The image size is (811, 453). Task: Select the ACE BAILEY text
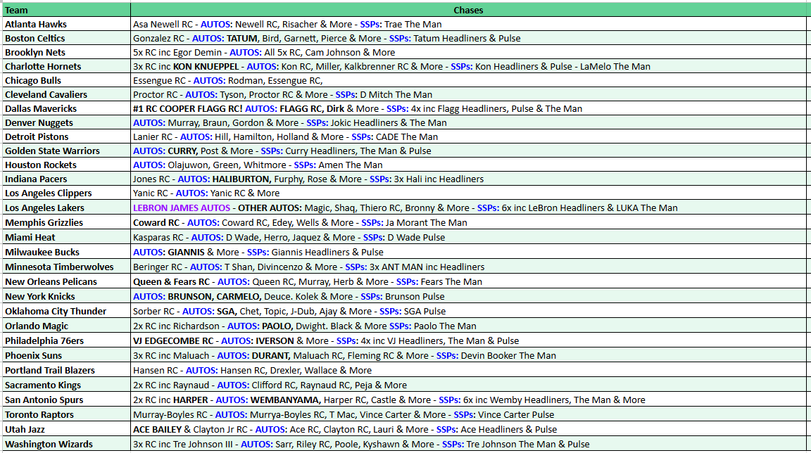pyautogui.click(x=155, y=429)
